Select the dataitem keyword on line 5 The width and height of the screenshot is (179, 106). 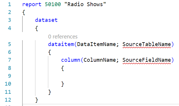click(61, 44)
